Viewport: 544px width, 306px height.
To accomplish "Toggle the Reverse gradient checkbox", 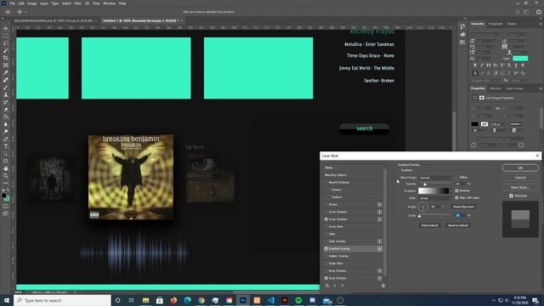I will [x=457, y=190].
